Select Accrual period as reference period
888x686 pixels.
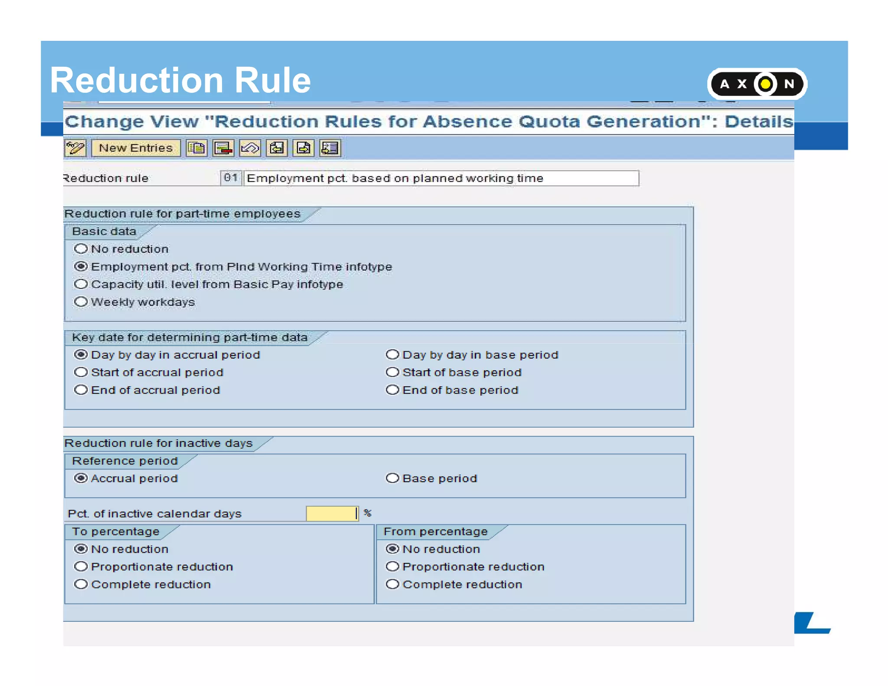[x=81, y=478]
